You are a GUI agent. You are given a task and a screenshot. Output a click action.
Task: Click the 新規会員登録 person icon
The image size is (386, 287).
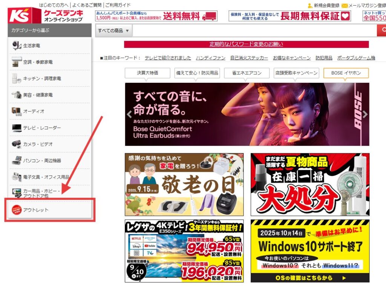point(310,5)
